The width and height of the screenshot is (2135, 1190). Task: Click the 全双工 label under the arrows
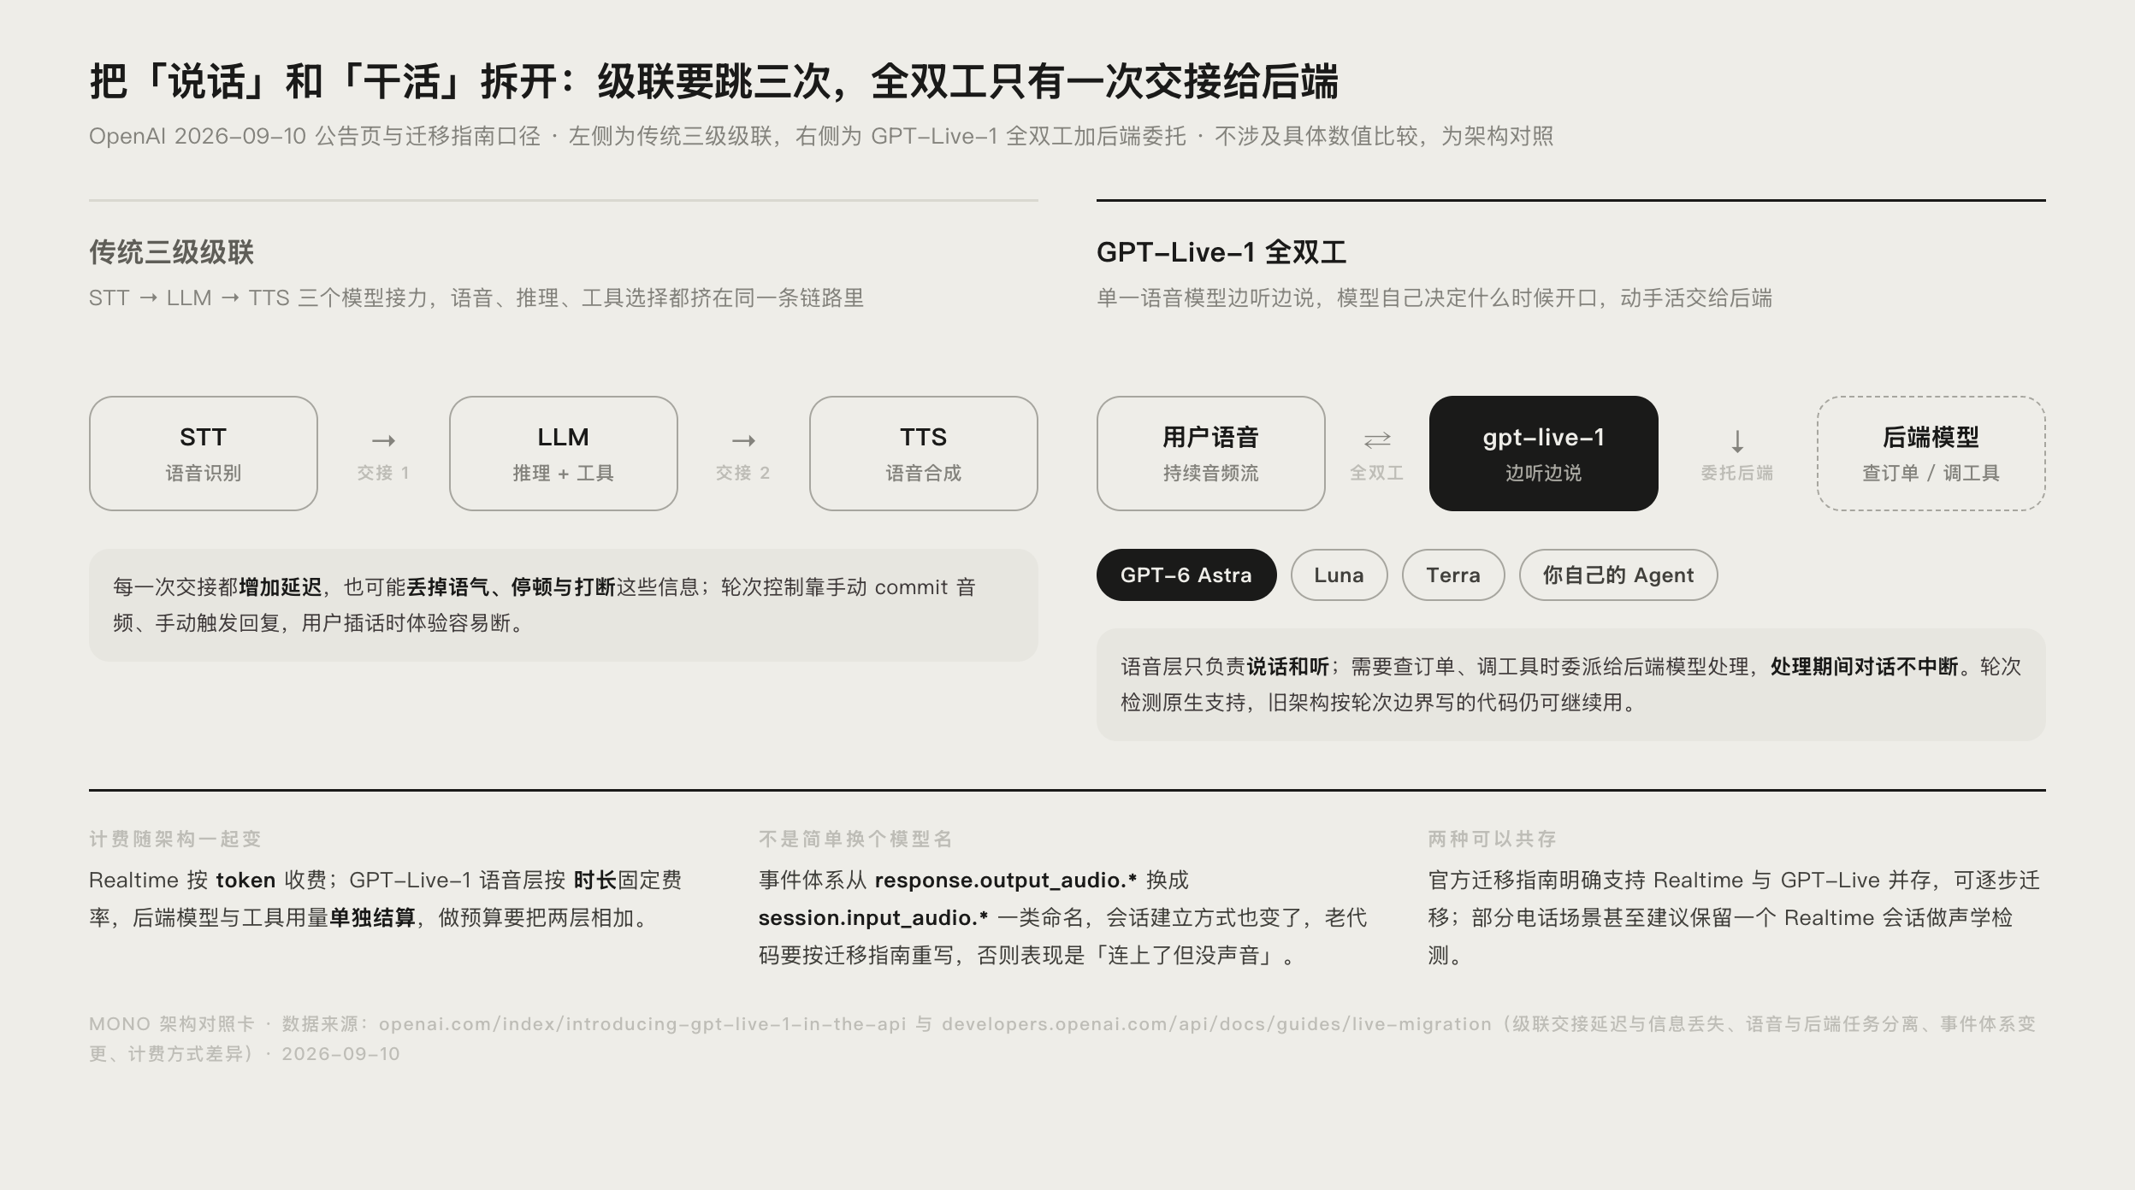click(x=1377, y=473)
